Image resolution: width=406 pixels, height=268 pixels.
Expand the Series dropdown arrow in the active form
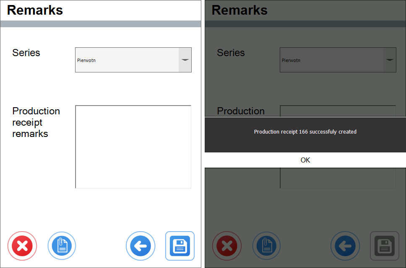(x=185, y=60)
